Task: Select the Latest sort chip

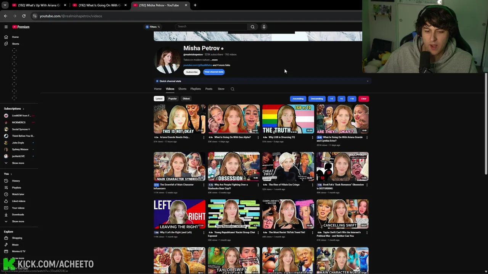Action: (x=159, y=99)
